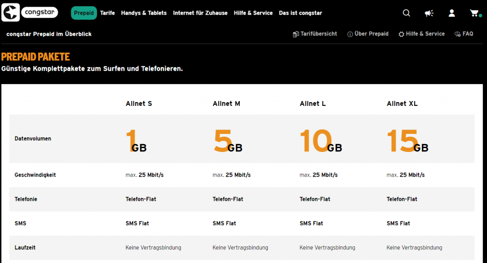Open Internet für Zuhause menu
487x263 pixels.
point(200,13)
